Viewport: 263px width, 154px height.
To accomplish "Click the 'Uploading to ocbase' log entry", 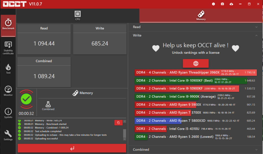I will point(71,135).
